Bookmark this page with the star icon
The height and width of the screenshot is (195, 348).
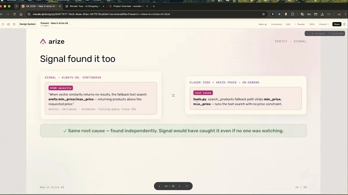264,14
